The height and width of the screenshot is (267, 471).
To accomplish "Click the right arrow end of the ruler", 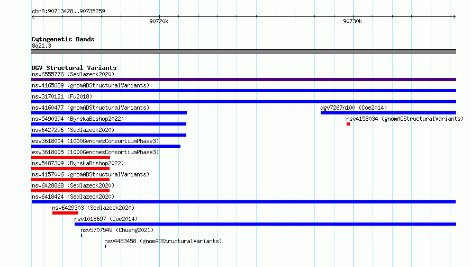I will 454,16.
